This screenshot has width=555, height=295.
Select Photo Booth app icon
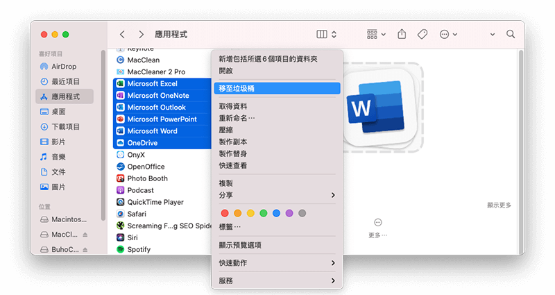[120, 178]
